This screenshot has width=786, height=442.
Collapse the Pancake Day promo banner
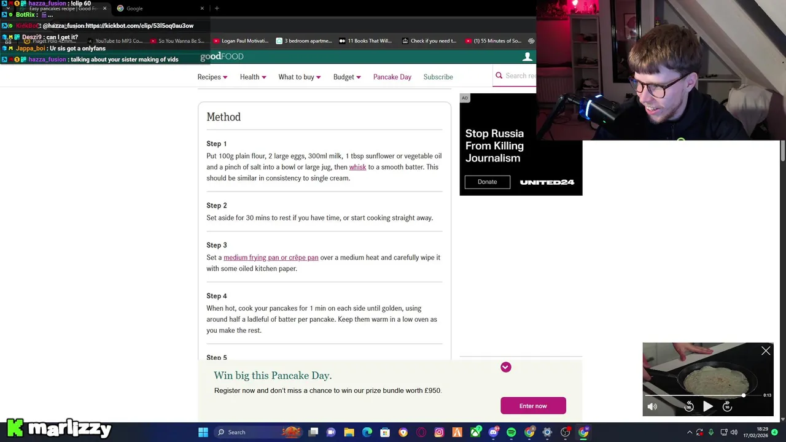505,367
